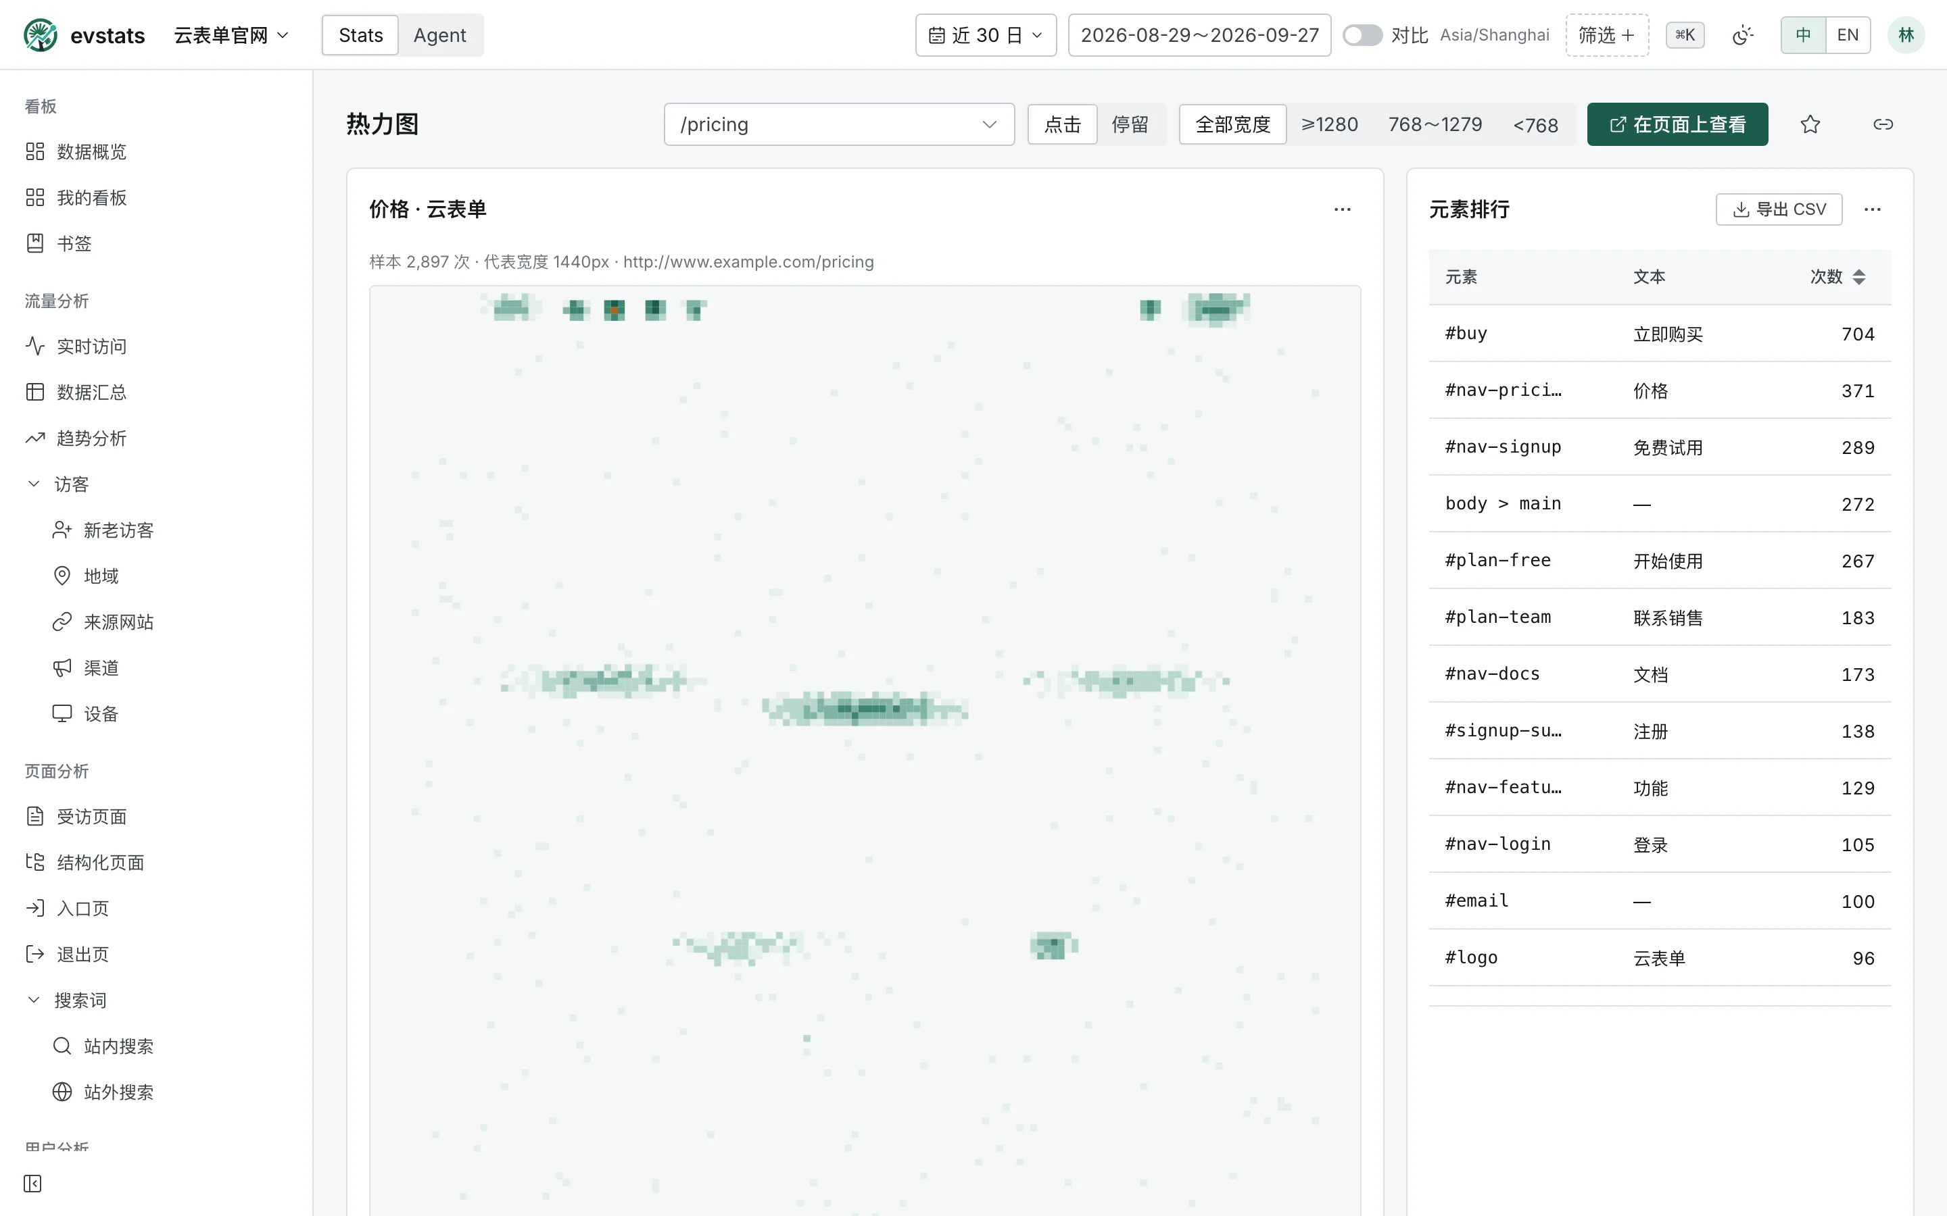
Task: Select the #nav-docs row
Action: (1660, 674)
